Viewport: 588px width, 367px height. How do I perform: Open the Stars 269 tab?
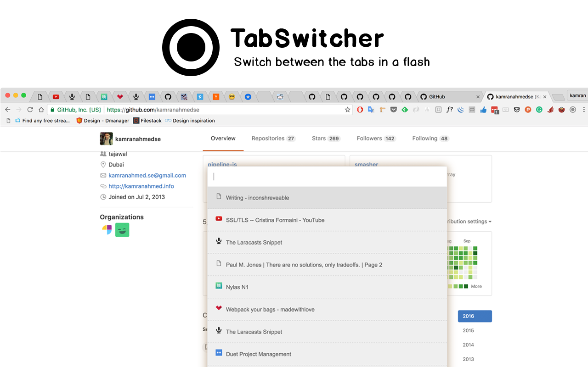click(x=326, y=139)
